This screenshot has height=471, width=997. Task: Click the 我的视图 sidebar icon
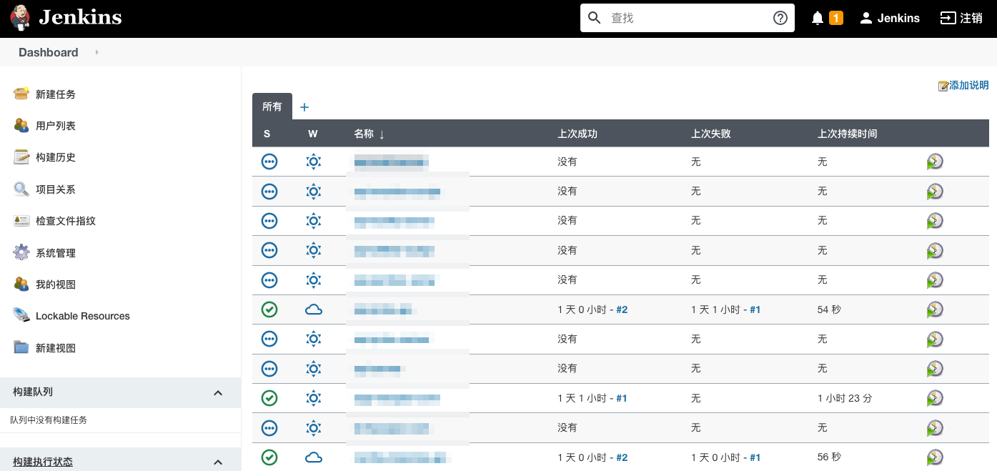[x=21, y=284]
